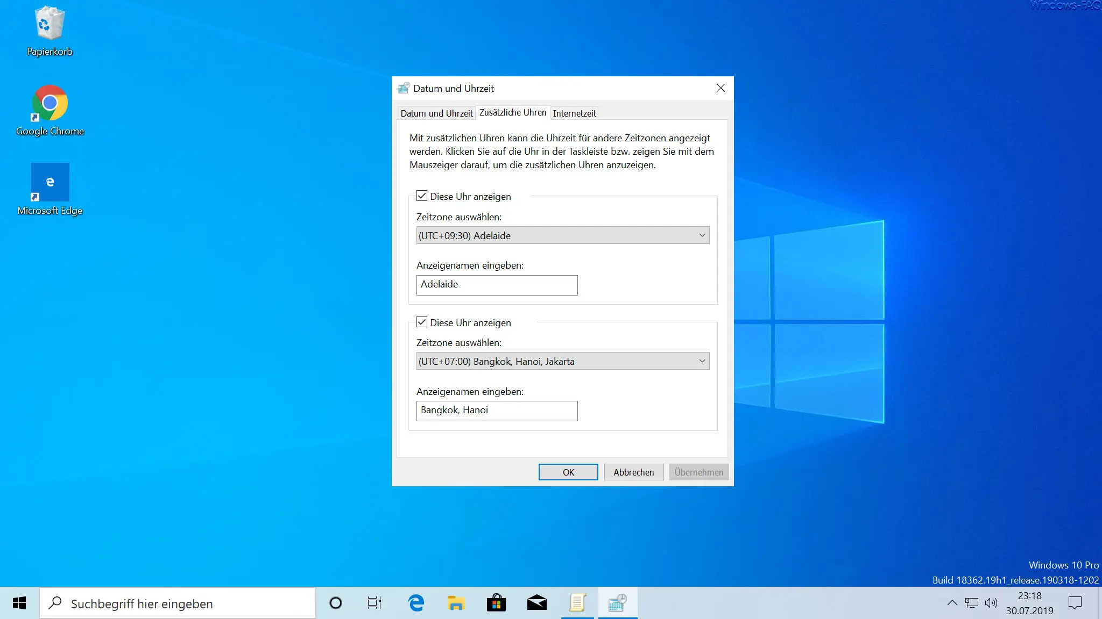Open Task View in the taskbar
The height and width of the screenshot is (619, 1102).
coord(375,603)
